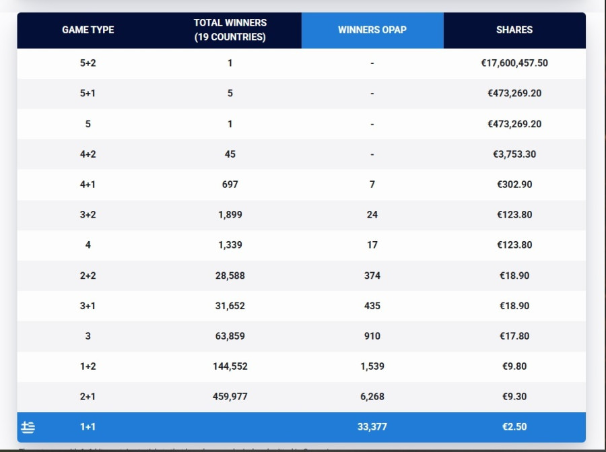
Task: Click the Greek flag icon in 1+1 row
Action: pyautogui.click(x=28, y=427)
